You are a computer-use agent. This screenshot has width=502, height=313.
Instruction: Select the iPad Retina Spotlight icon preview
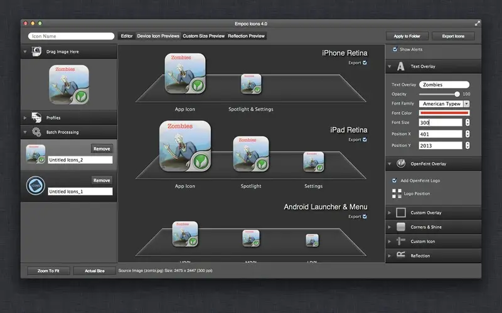(251, 154)
